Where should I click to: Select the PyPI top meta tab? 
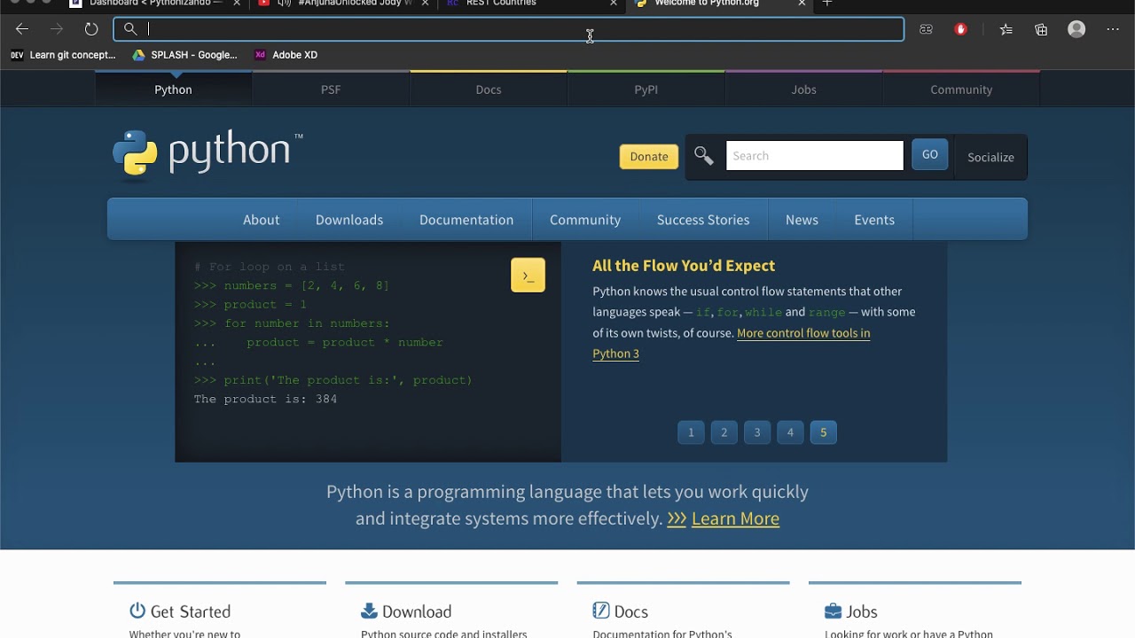(646, 89)
